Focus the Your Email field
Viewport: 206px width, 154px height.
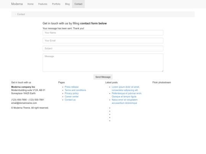pyautogui.click(x=103, y=41)
